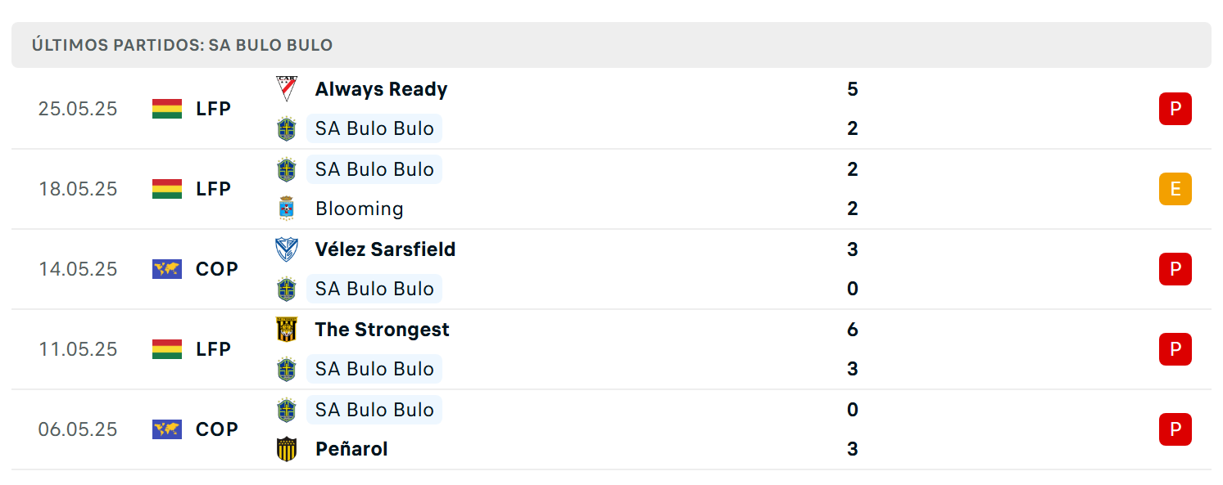Open the Always Ready team link

tap(381, 89)
